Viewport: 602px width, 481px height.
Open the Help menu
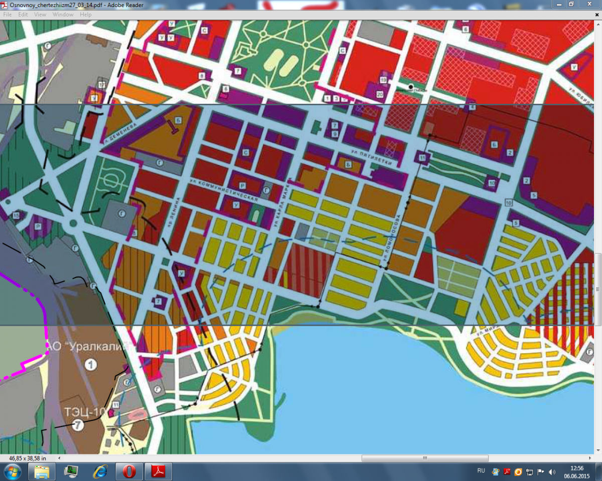pyautogui.click(x=86, y=15)
